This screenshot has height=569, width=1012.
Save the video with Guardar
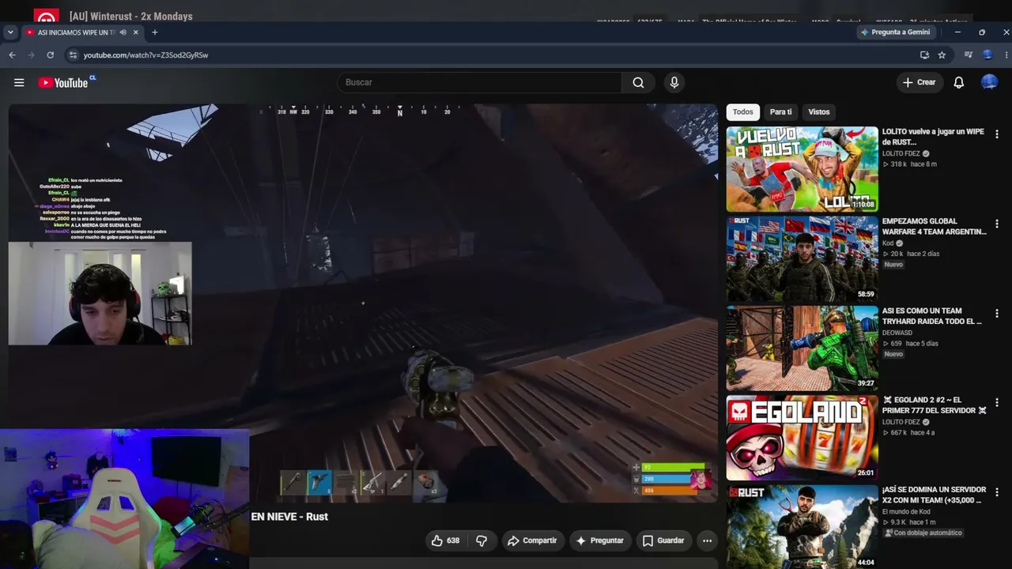click(663, 541)
